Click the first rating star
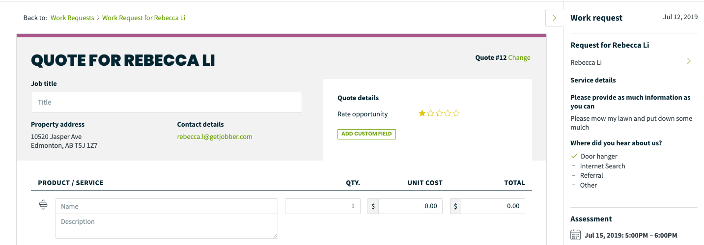Viewport: 704px width, 245px height. coord(422,113)
